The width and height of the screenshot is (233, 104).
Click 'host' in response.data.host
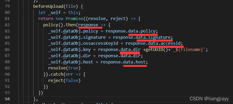point(140,62)
